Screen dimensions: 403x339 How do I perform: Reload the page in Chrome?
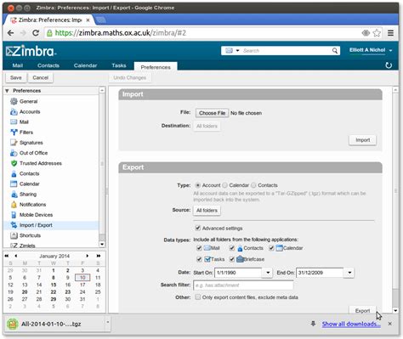[36, 33]
